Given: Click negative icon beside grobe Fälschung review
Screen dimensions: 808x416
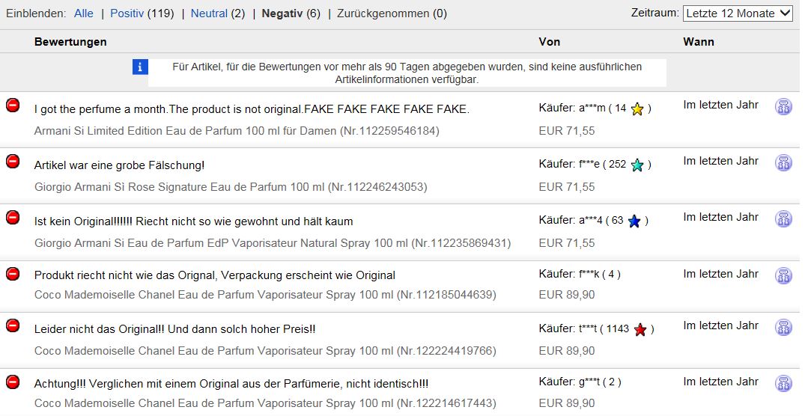Looking at the screenshot, I should point(13,162).
